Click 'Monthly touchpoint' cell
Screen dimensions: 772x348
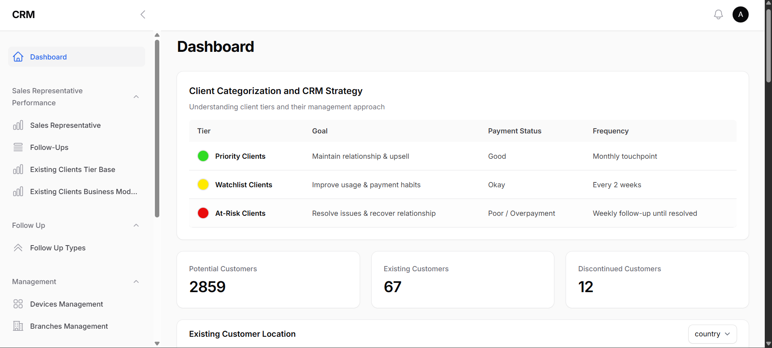coord(625,156)
